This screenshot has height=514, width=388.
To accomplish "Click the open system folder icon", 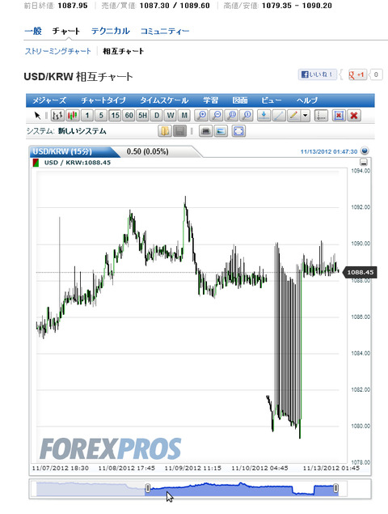I will point(165,131).
